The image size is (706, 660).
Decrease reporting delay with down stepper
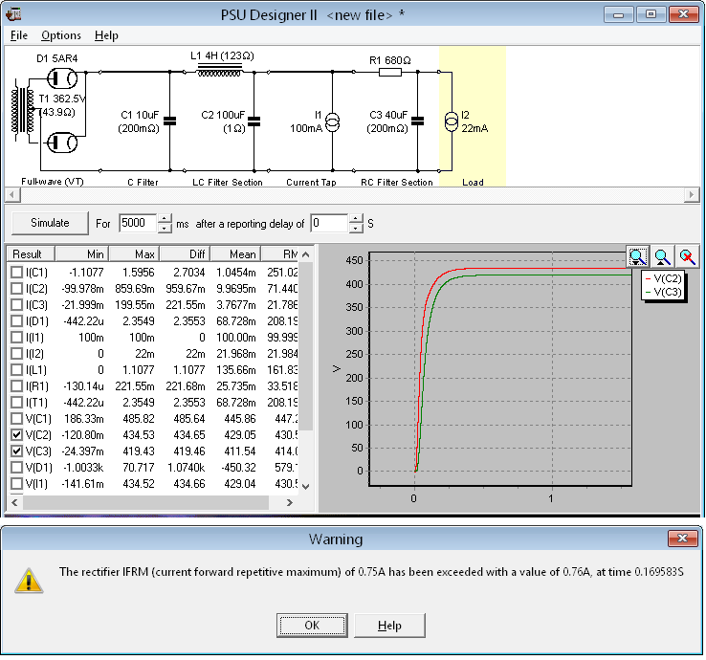pos(356,229)
